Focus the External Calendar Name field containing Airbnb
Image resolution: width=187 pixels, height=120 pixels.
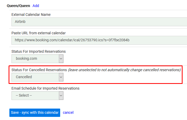99,22
